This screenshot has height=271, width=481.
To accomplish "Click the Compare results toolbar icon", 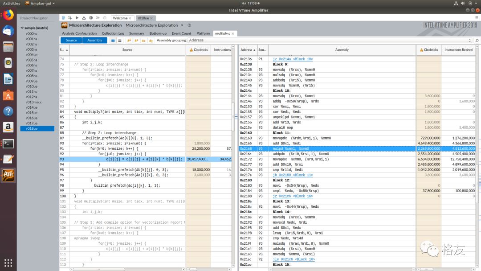I will (x=91, y=18).
